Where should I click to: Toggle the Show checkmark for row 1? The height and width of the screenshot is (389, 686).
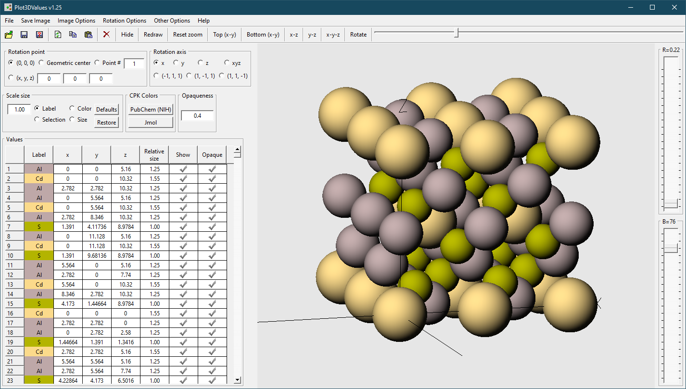point(183,169)
